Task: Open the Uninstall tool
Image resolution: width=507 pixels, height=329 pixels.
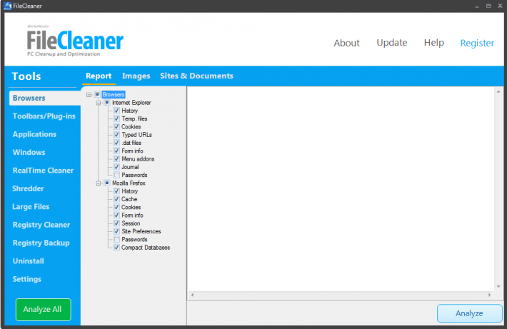Action: [29, 261]
